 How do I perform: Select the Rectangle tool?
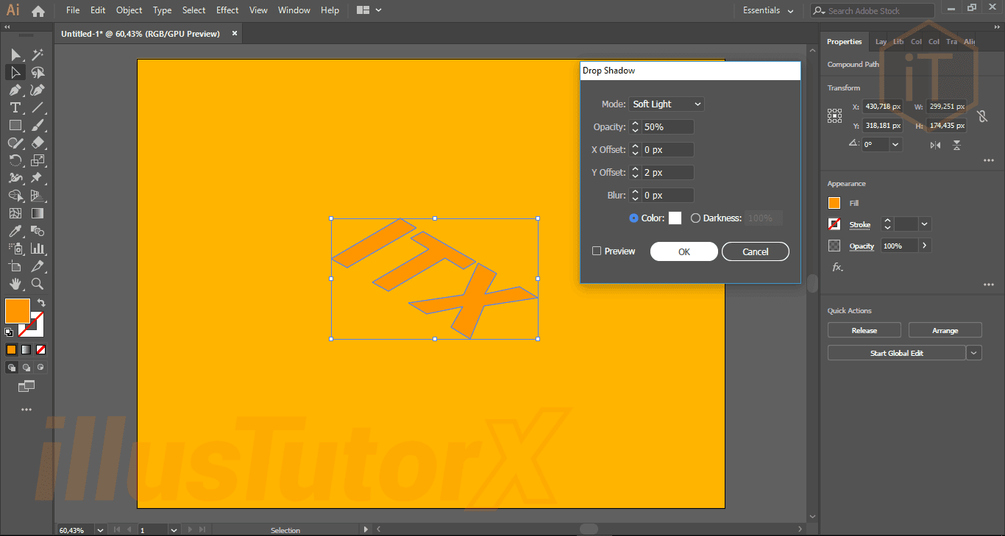[x=15, y=125]
